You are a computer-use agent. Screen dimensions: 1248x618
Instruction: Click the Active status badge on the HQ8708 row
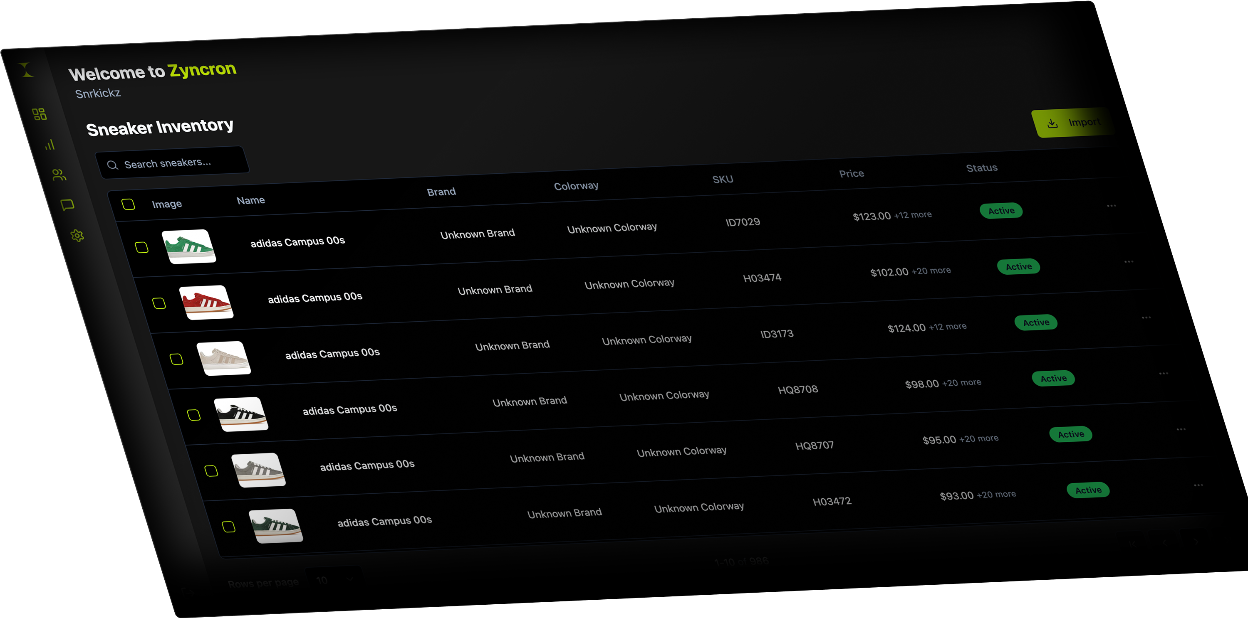pyautogui.click(x=1054, y=378)
